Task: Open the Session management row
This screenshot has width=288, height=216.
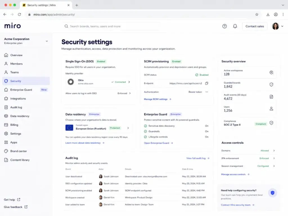Action: pos(248,166)
